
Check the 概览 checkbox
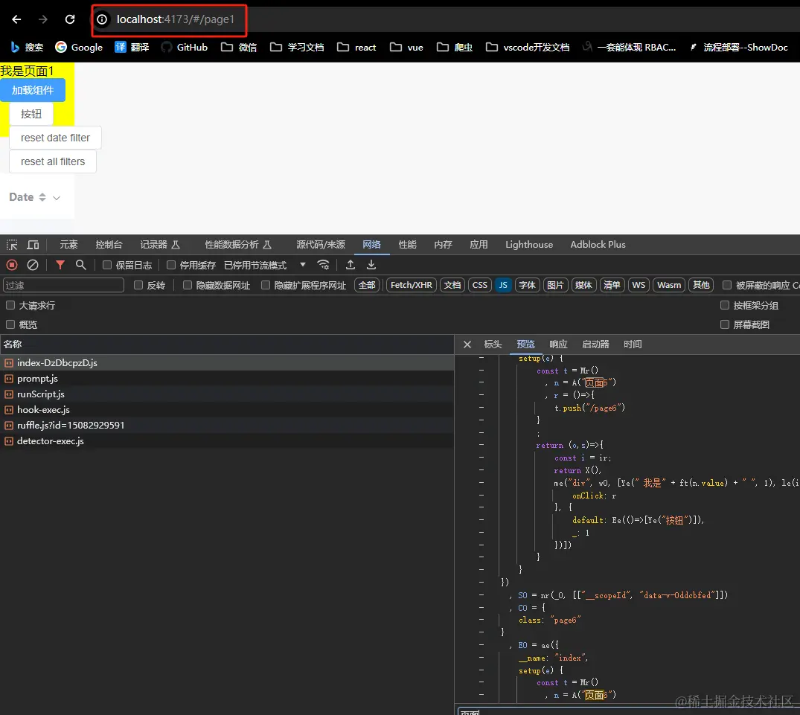(10, 324)
